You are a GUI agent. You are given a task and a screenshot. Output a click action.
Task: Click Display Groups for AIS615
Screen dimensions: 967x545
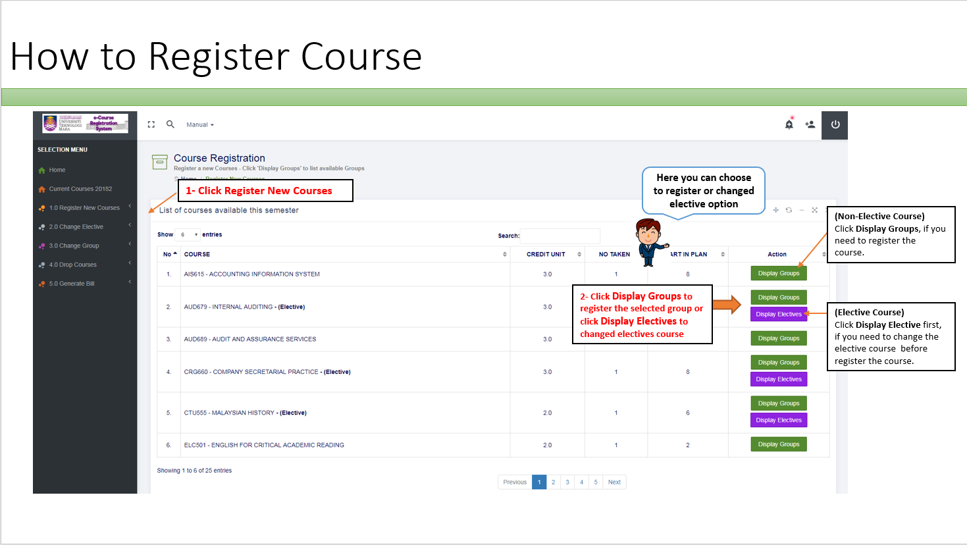tap(779, 272)
